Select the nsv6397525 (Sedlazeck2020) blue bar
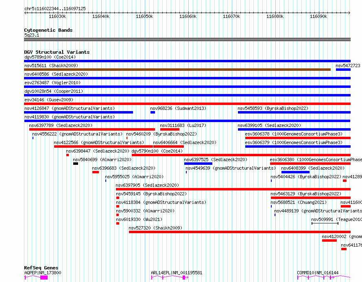Image resolution: width=362 pixels, height=282 pixels. point(198,164)
